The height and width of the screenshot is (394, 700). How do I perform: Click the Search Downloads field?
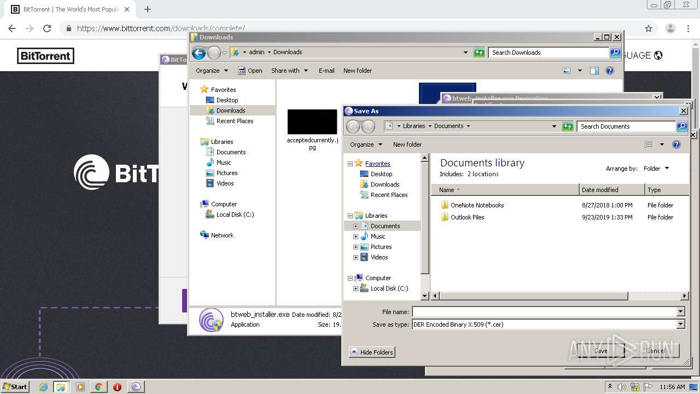click(x=549, y=53)
